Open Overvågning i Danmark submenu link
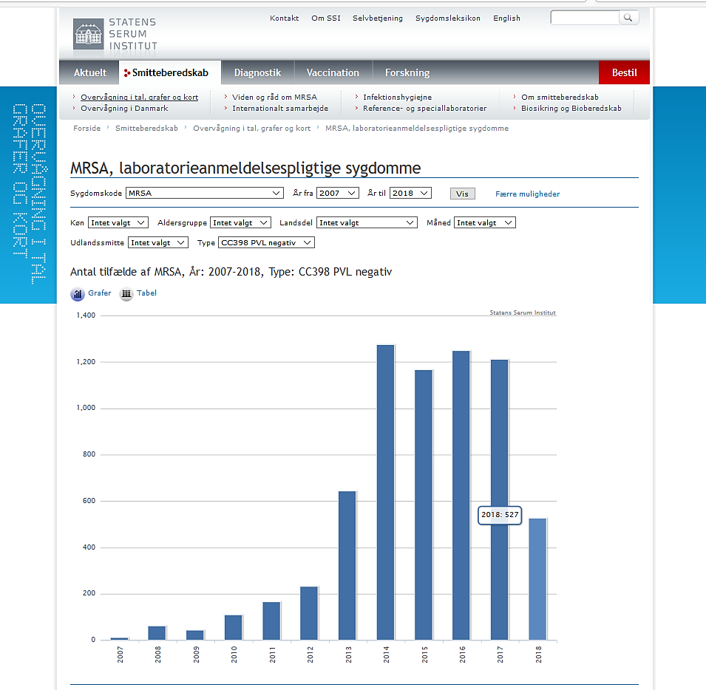706x690 pixels. coord(124,109)
